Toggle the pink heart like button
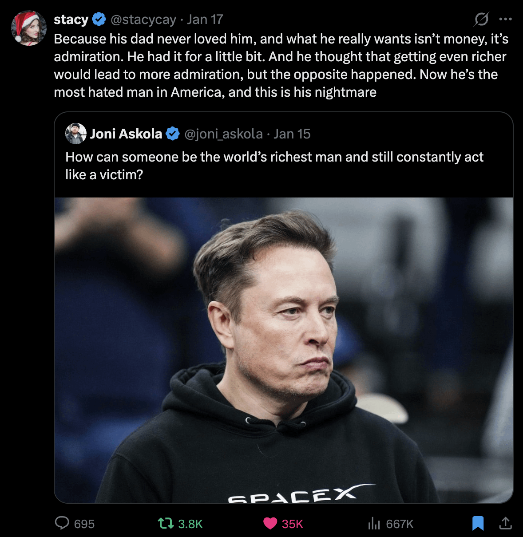 [270, 524]
